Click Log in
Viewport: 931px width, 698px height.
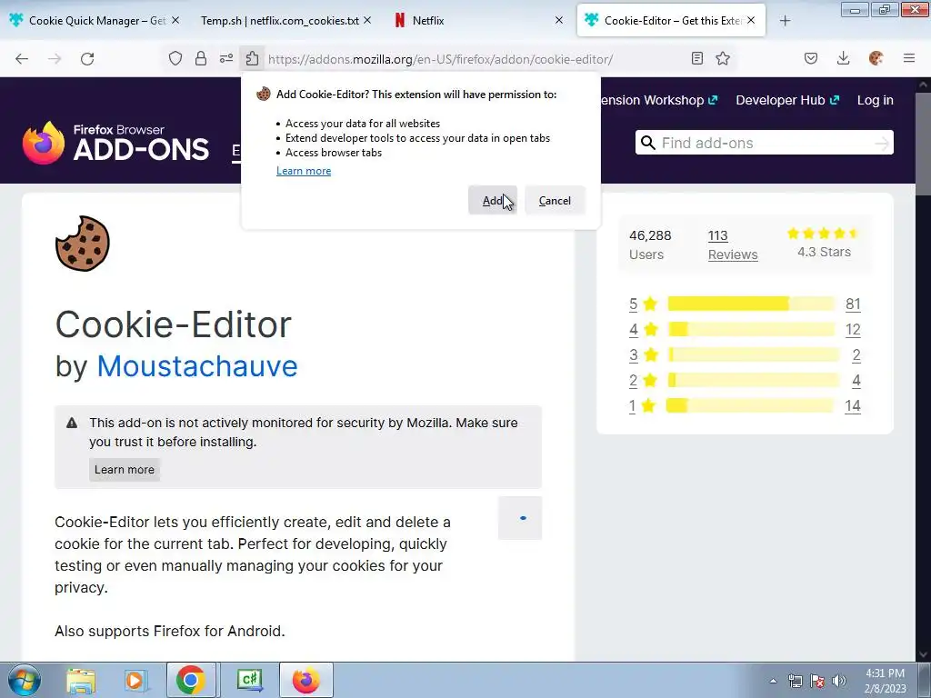(x=876, y=100)
